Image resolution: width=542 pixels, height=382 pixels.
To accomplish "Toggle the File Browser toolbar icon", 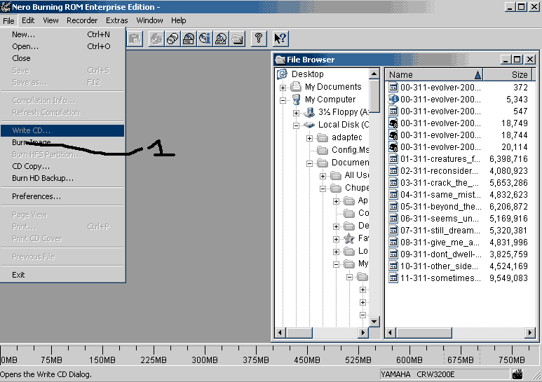I will tap(238, 39).
